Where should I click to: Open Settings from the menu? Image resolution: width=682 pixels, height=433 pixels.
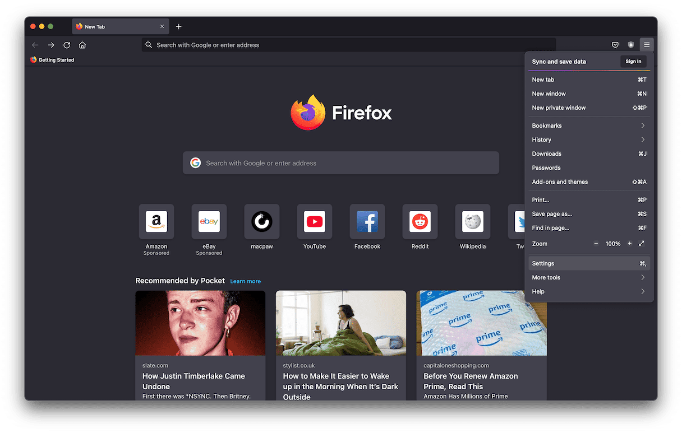click(x=589, y=263)
